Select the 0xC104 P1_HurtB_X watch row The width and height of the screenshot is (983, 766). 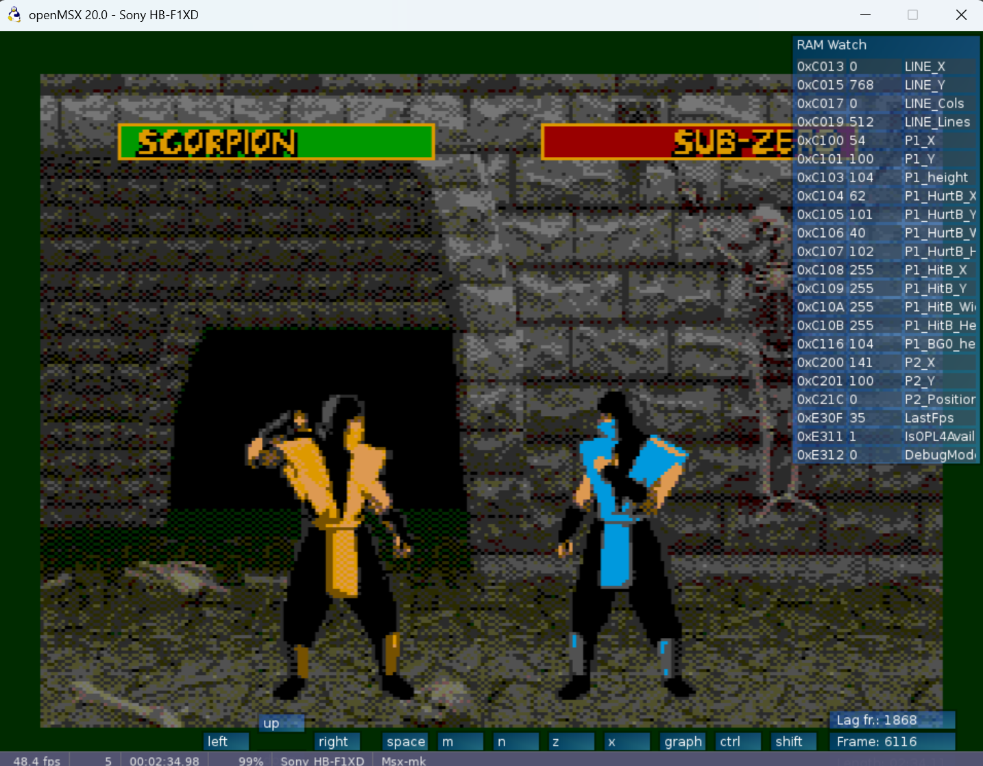[886, 196]
